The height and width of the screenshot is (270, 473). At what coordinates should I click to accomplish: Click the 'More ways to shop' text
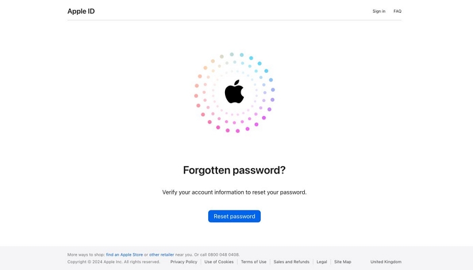[86, 254]
